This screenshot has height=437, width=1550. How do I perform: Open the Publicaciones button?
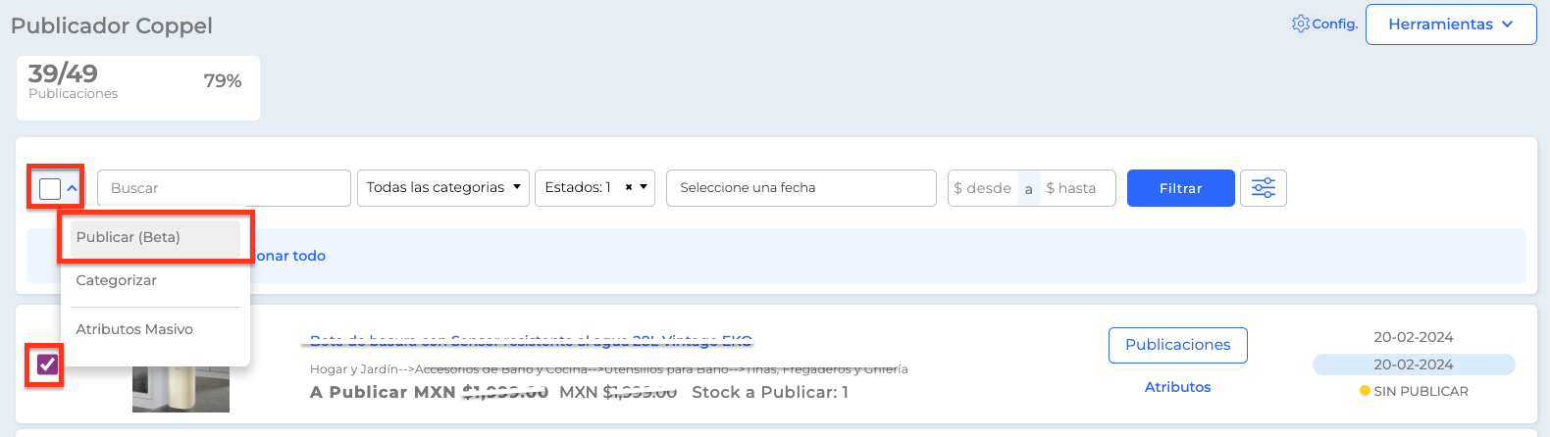1178,345
